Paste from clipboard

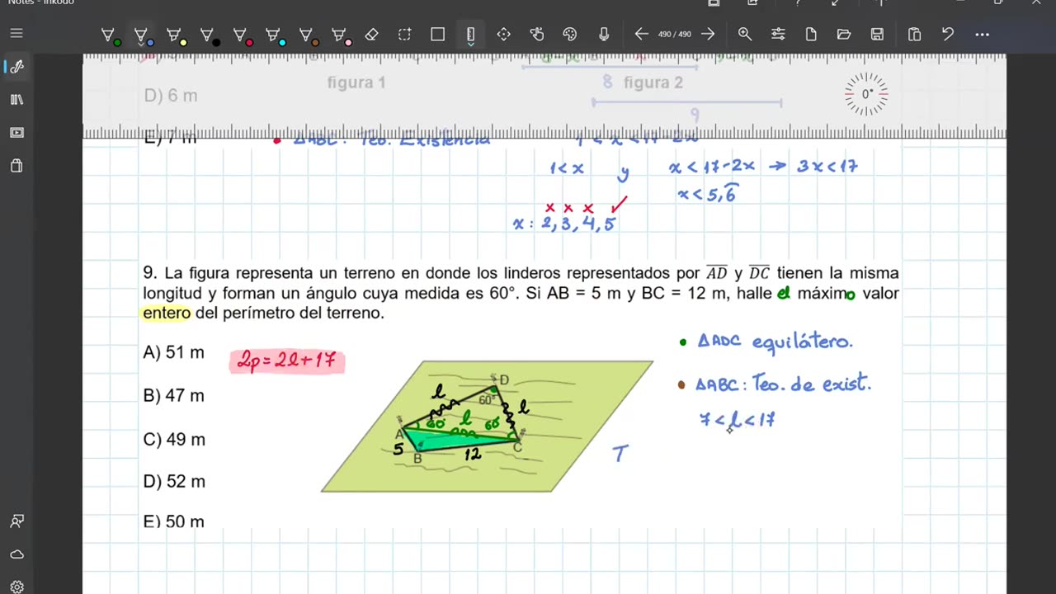[914, 35]
